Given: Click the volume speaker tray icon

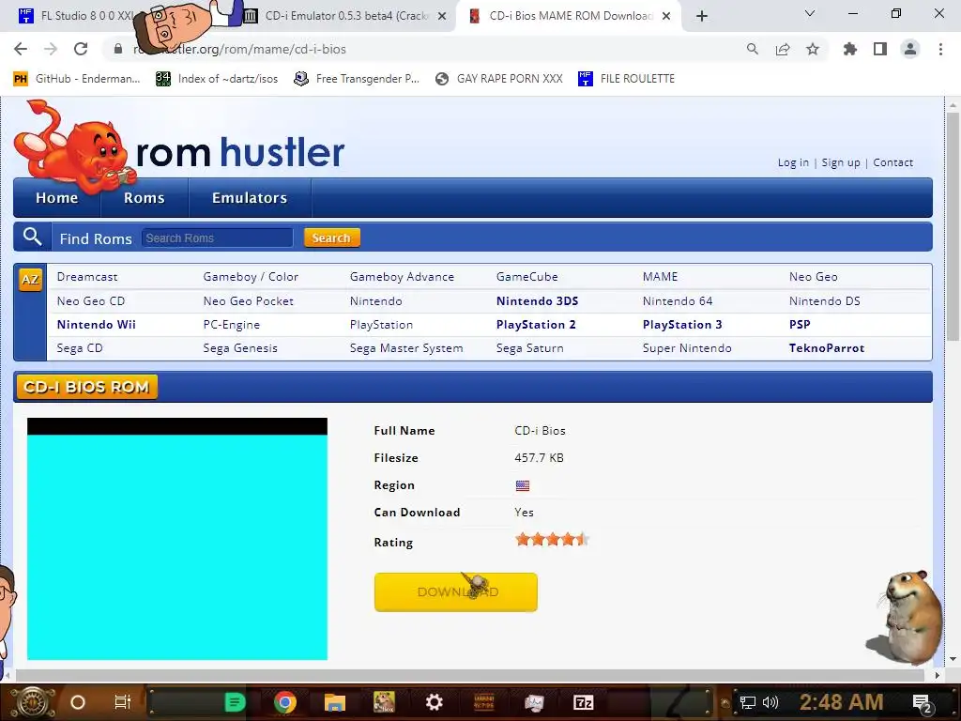Looking at the screenshot, I should [x=770, y=702].
